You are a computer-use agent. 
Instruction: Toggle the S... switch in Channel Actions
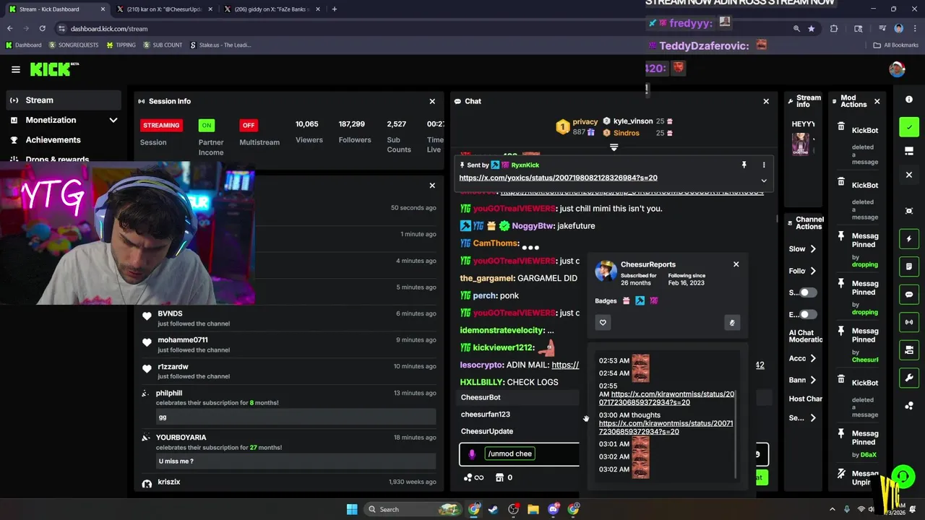coord(807,292)
